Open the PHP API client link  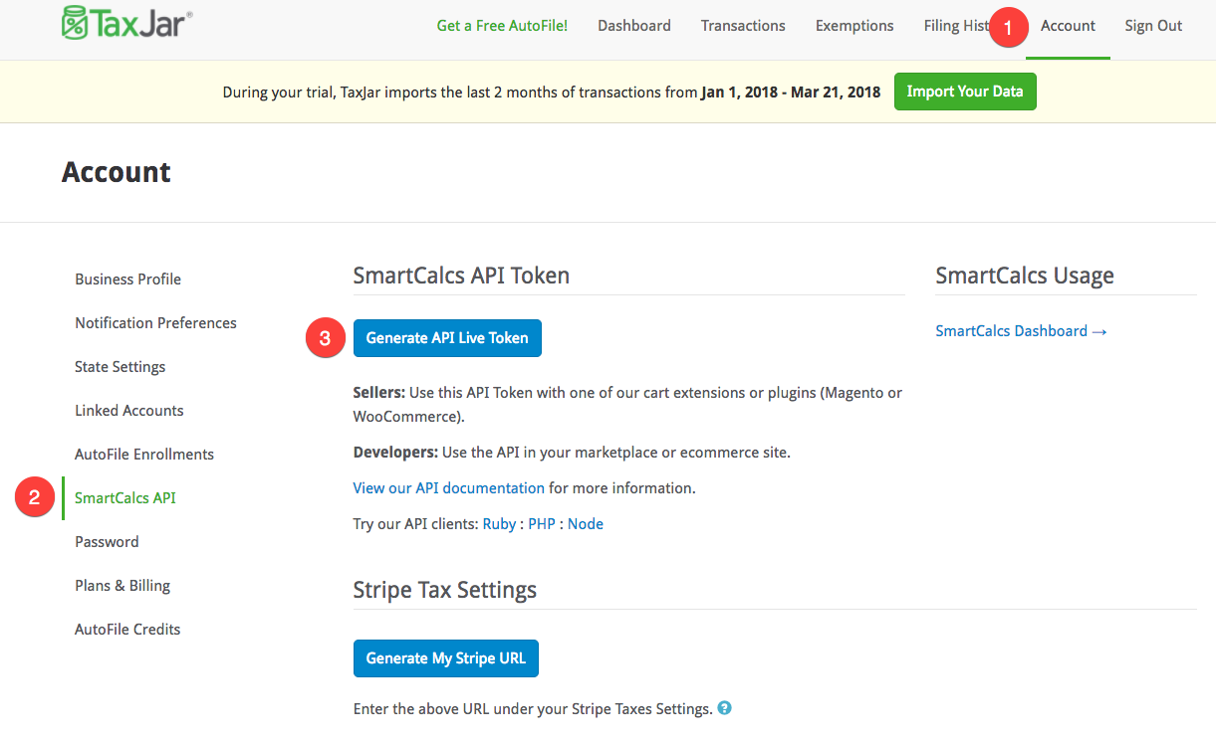click(542, 524)
